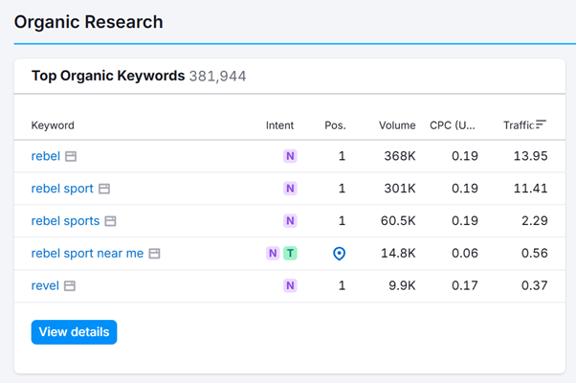Follow the 'rebel sports' keyword link

pos(65,221)
